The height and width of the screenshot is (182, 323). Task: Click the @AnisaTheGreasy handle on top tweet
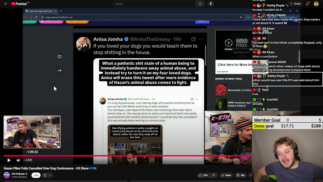(x=150, y=39)
